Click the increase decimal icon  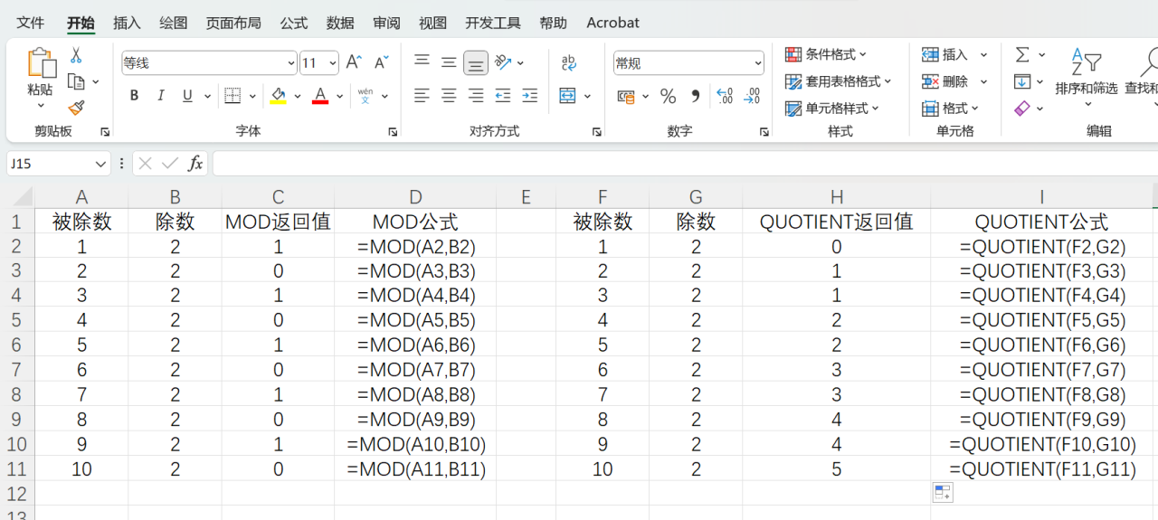[724, 96]
